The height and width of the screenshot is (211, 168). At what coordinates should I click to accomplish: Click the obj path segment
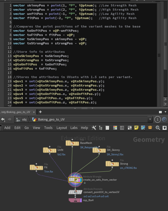[x=22, y=119]
